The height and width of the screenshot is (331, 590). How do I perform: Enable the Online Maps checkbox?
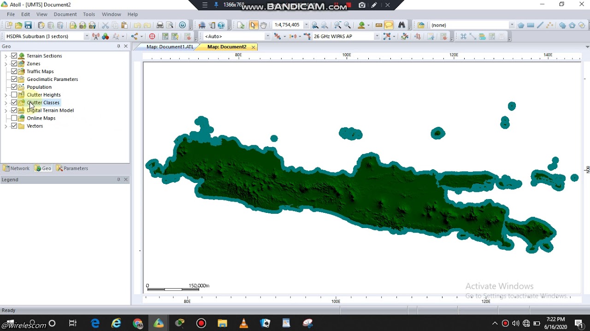[x=14, y=118]
